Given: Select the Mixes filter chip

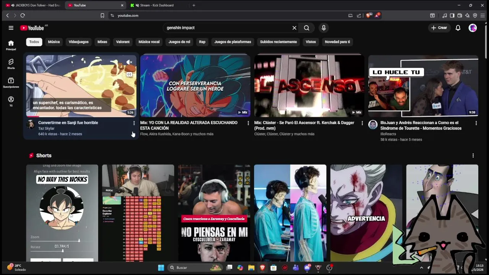Looking at the screenshot, I should coord(102,42).
